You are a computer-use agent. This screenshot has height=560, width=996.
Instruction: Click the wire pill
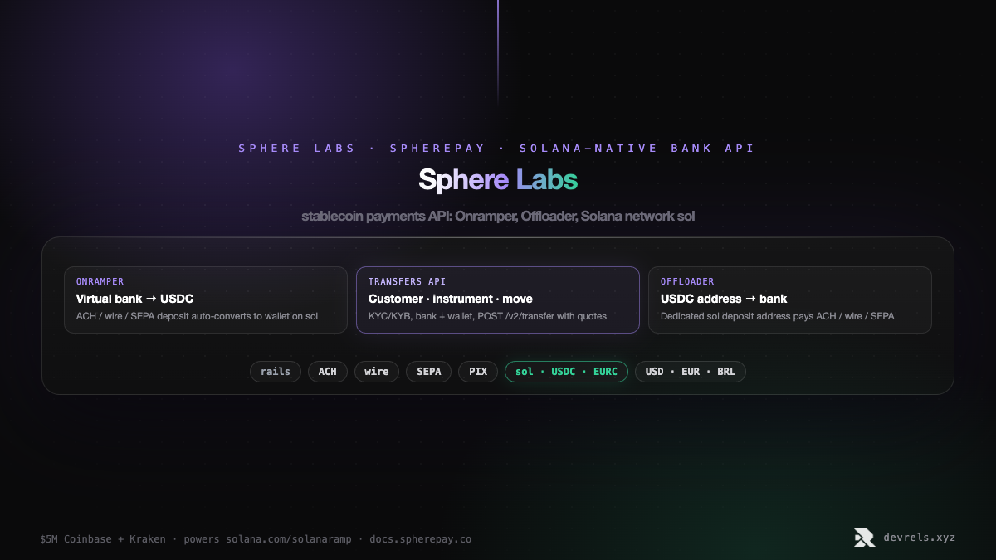(377, 372)
